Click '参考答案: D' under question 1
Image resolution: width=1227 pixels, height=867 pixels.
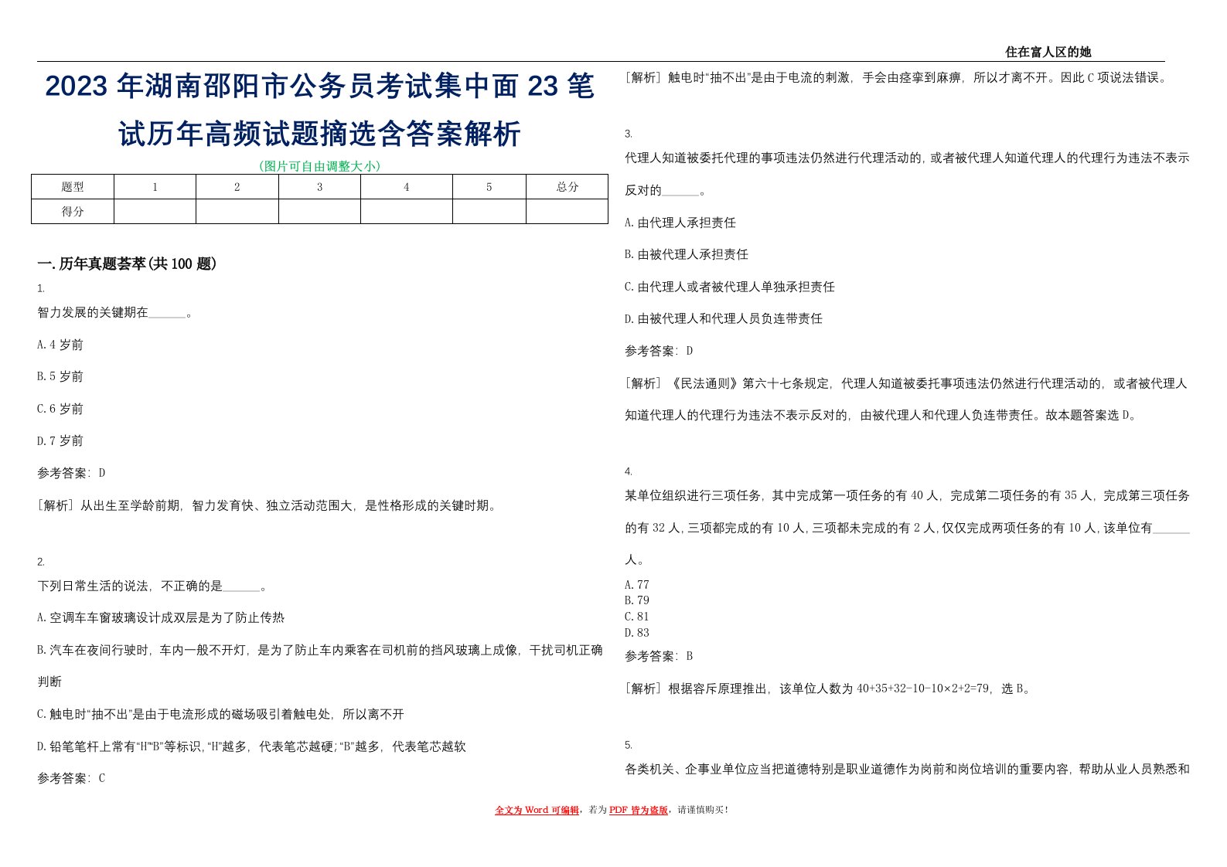tap(71, 473)
